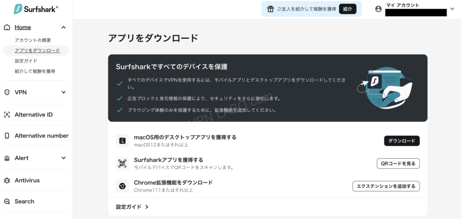Click the Surfsharkアプリを獲得する text
This screenshot has width=461, height=219.
tap(168, 160)
